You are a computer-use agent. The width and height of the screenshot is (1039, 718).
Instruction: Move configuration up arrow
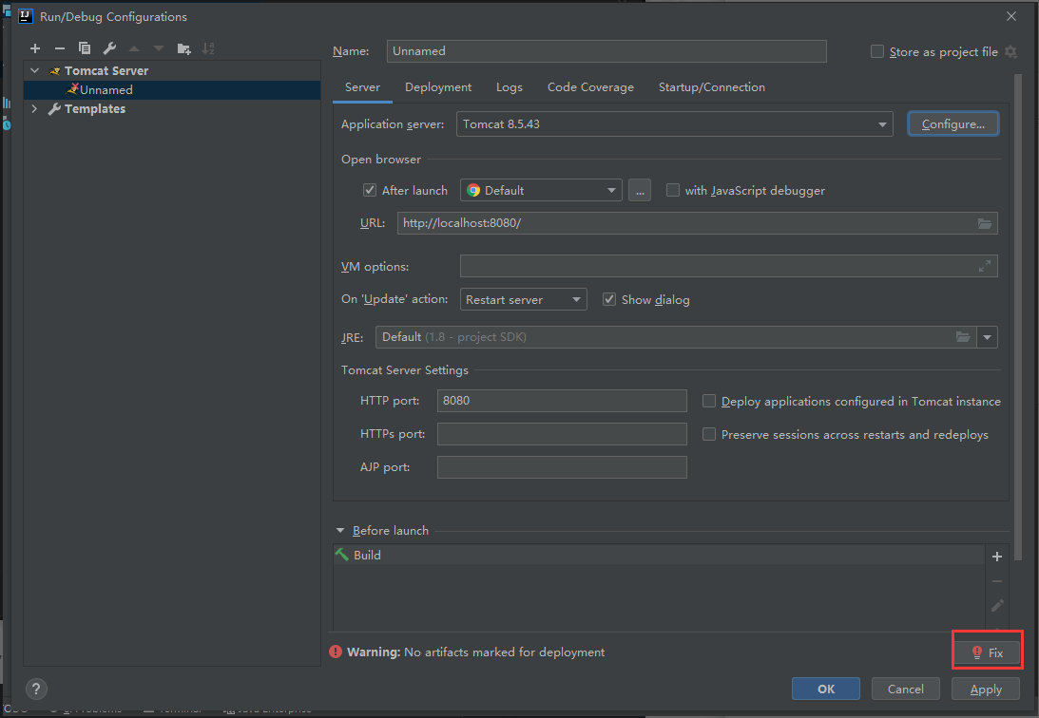[x=134, y=48]
